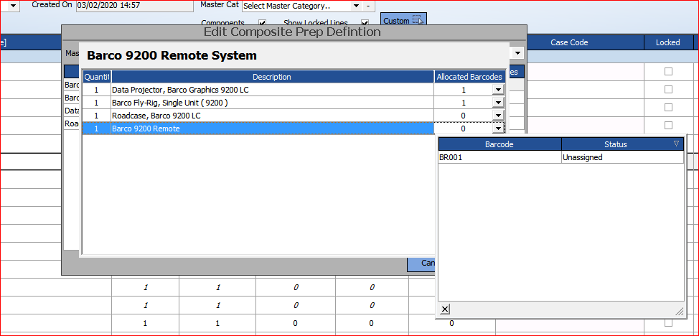This screenshot has width=699, height=336.
Task: Click the Barco 9200 Remote System title
Action: click(x=172, y=55)
